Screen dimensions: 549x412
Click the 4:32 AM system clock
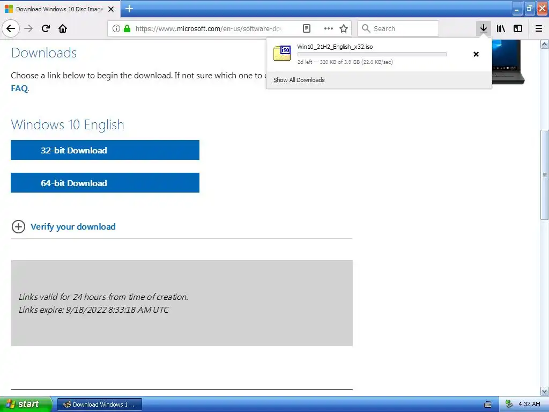(529, 404)
